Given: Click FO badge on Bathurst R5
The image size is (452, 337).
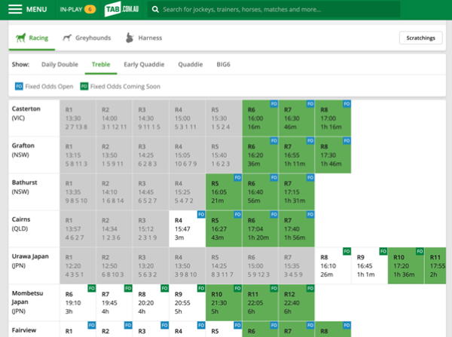Looking at the screenshot, I should click(x=237, y=177).
